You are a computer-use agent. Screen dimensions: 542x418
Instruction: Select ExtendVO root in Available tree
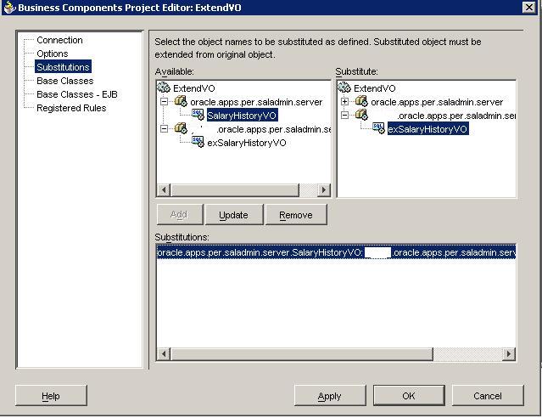tap(194, 88)
